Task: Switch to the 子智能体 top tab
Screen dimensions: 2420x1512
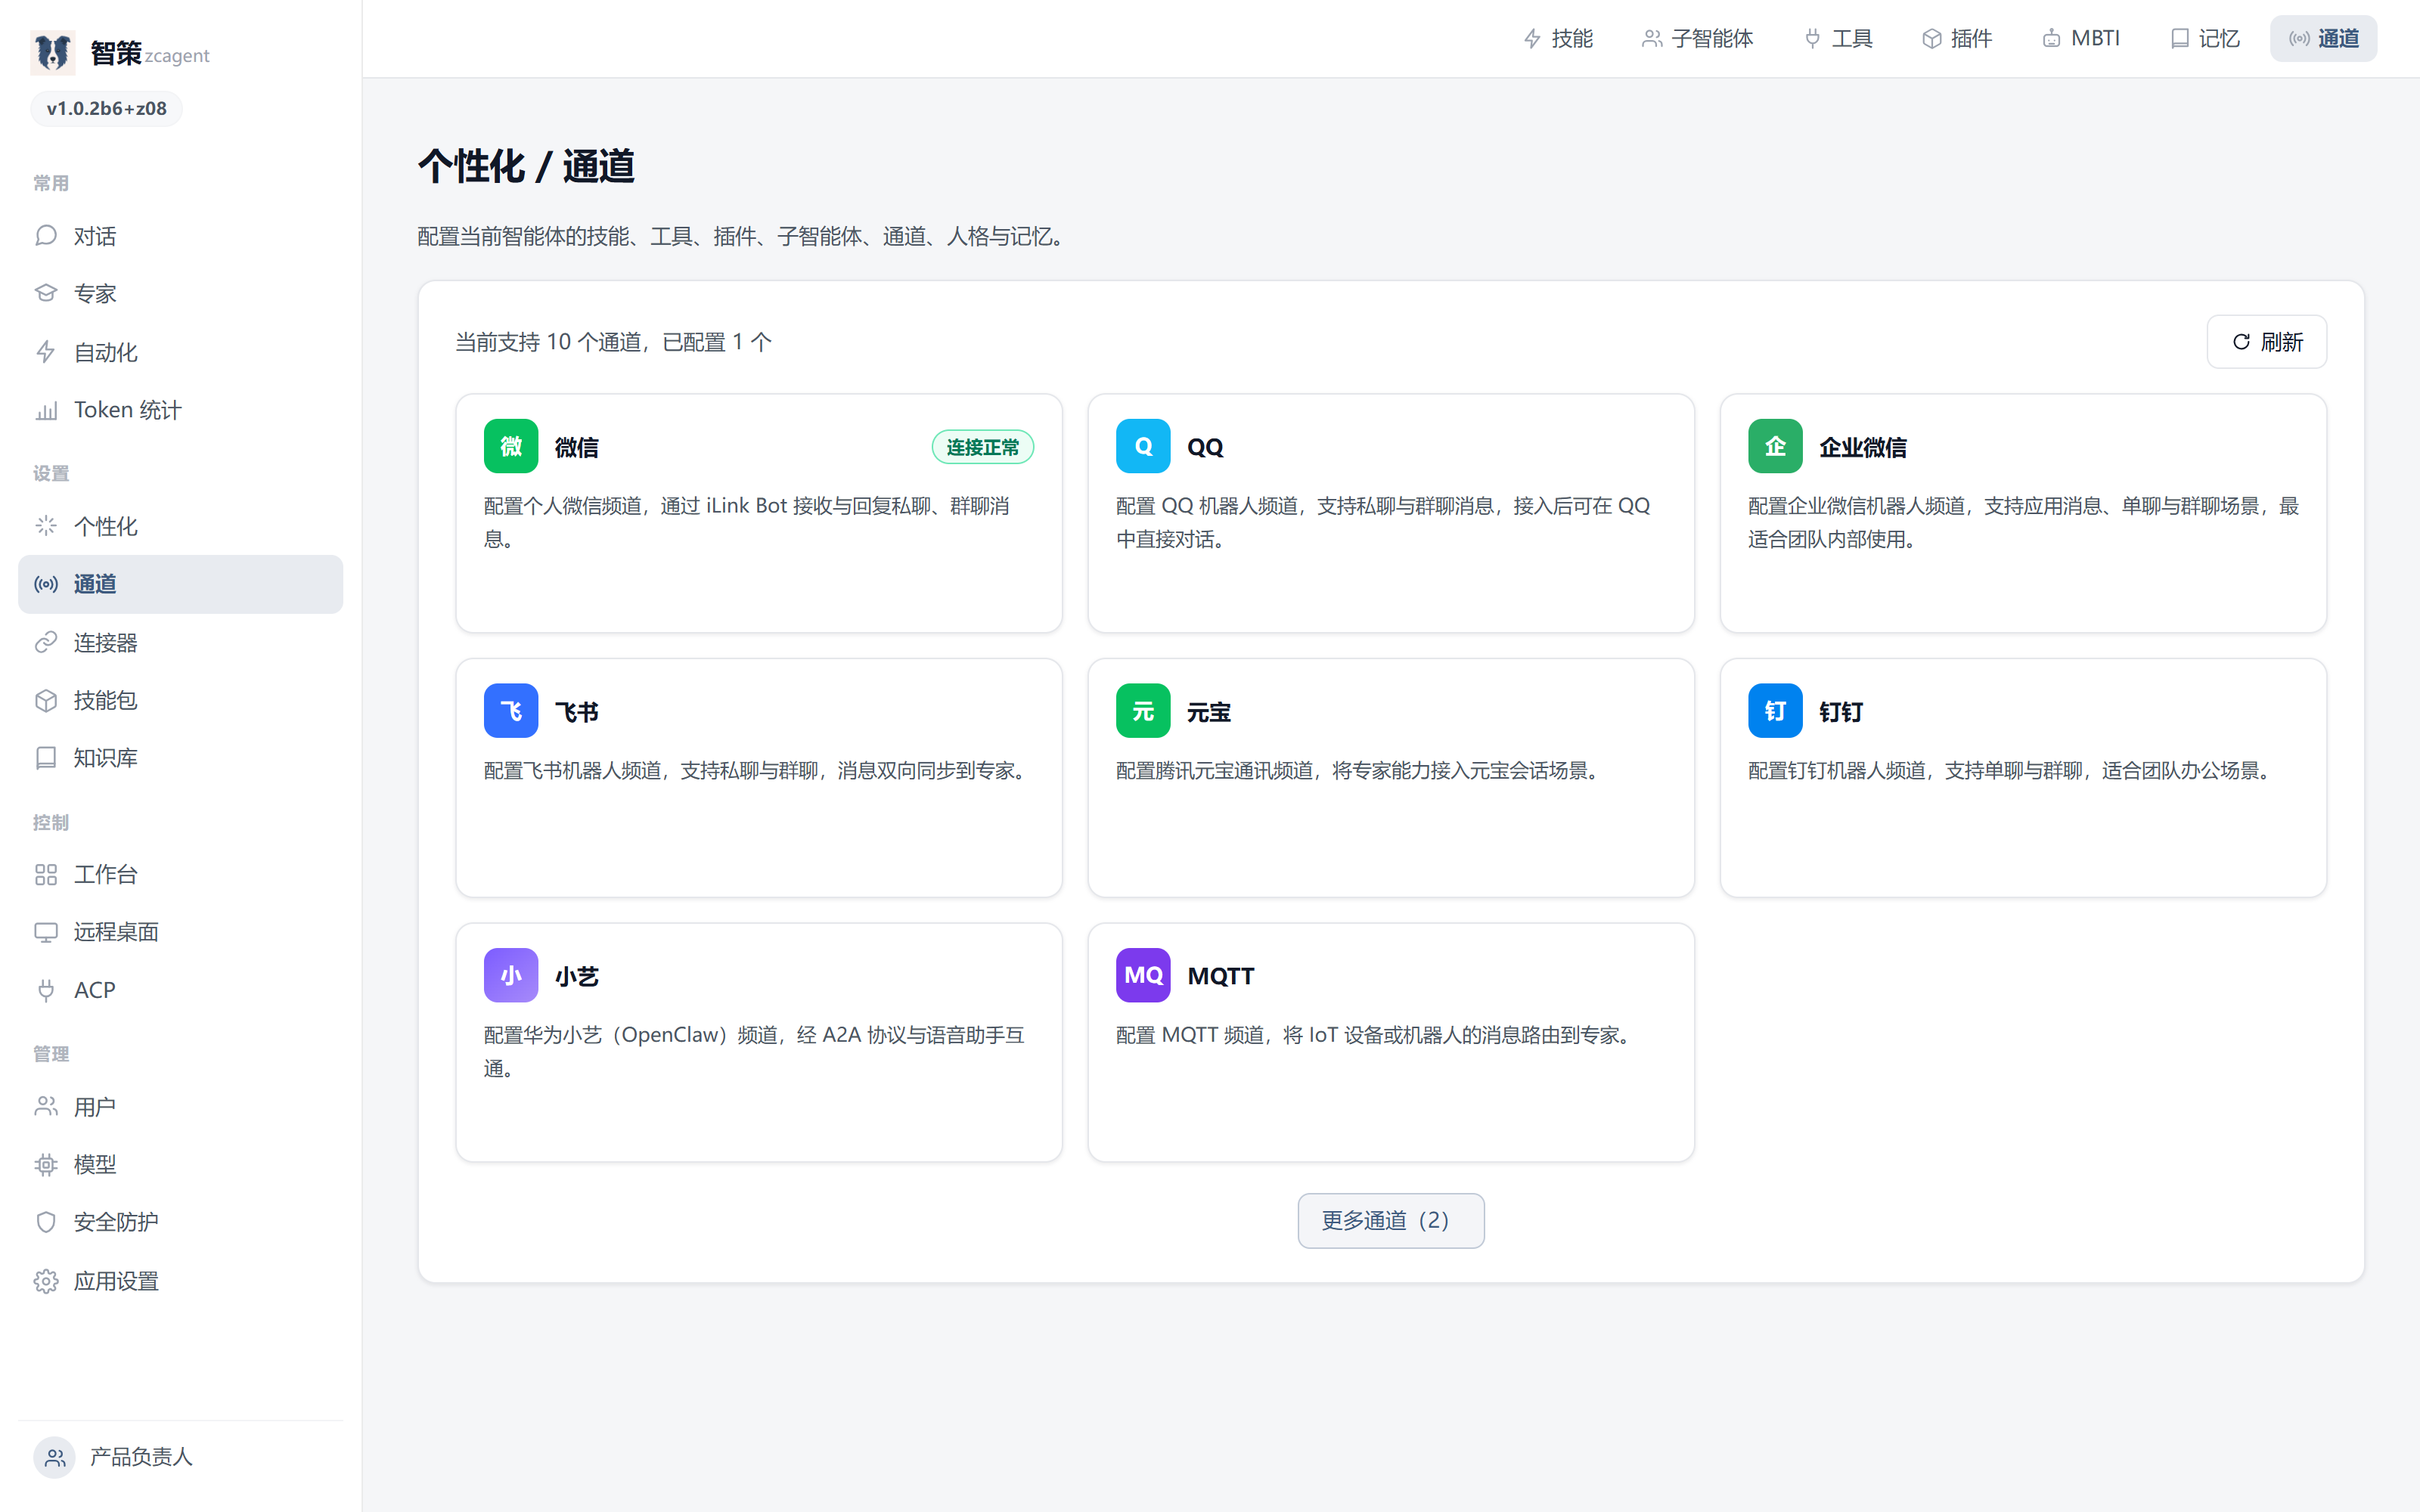Action: pyautogui.click(x=1698, y=38)
